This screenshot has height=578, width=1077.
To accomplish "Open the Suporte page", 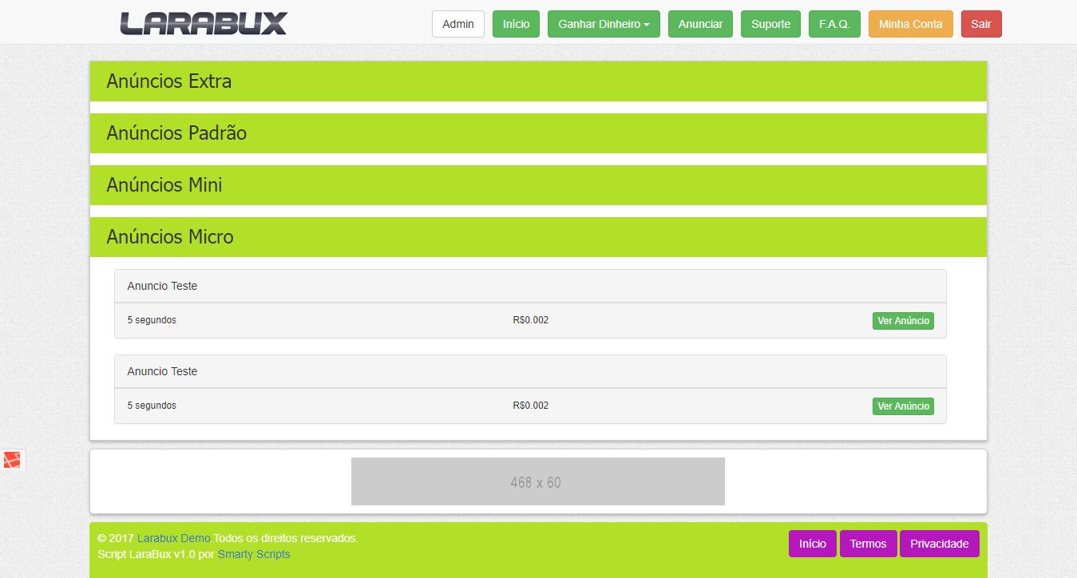I will (x=771, y=24).
